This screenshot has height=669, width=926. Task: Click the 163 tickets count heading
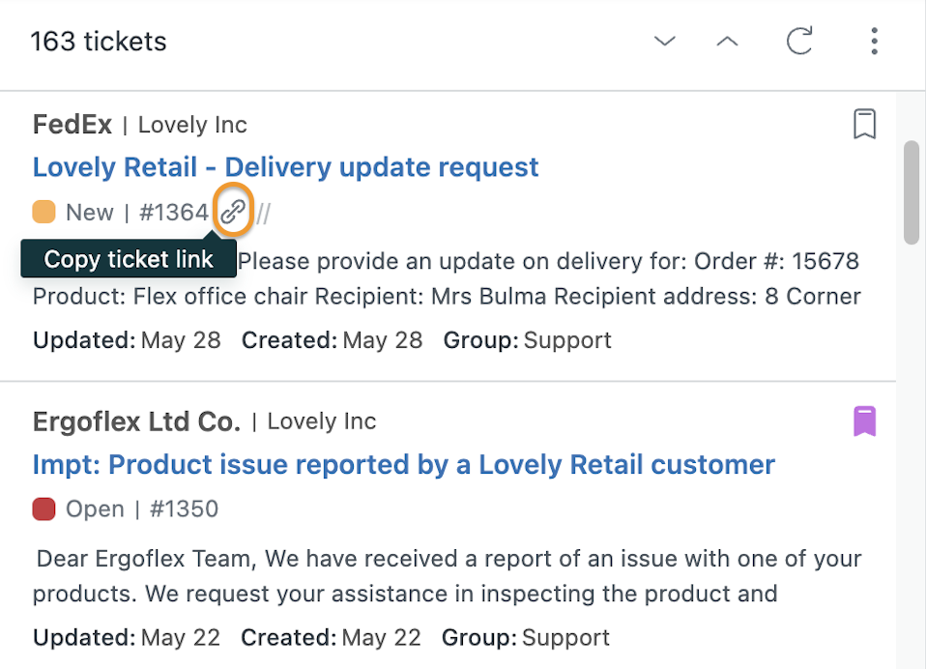coord(99,42)
